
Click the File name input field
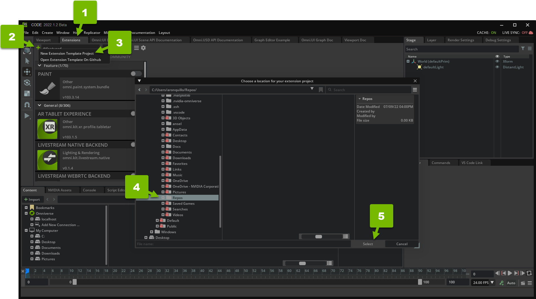click(x=243, y=244)
